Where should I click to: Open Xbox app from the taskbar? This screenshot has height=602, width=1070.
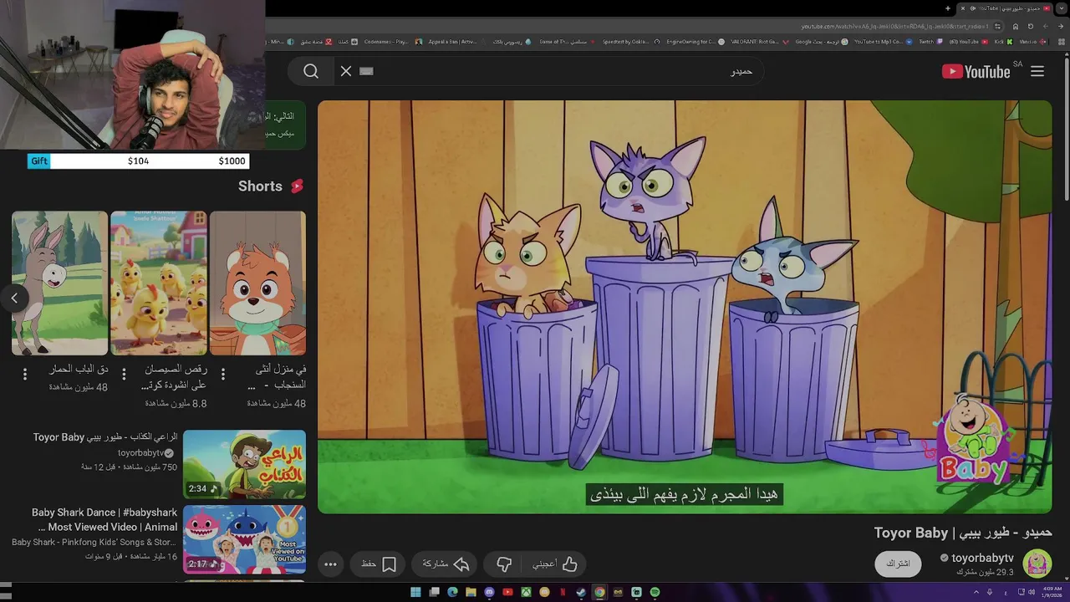click(526, 592)
